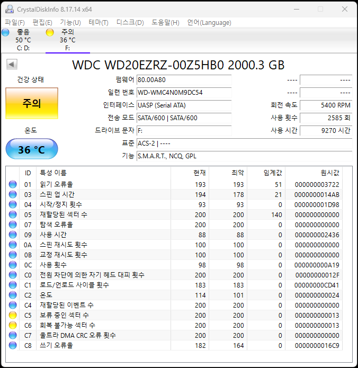Click the 재할당된 섹터 수 attribute name
Image resolution: width=358 pixels, height=368 pixels.
coord(64,214)
